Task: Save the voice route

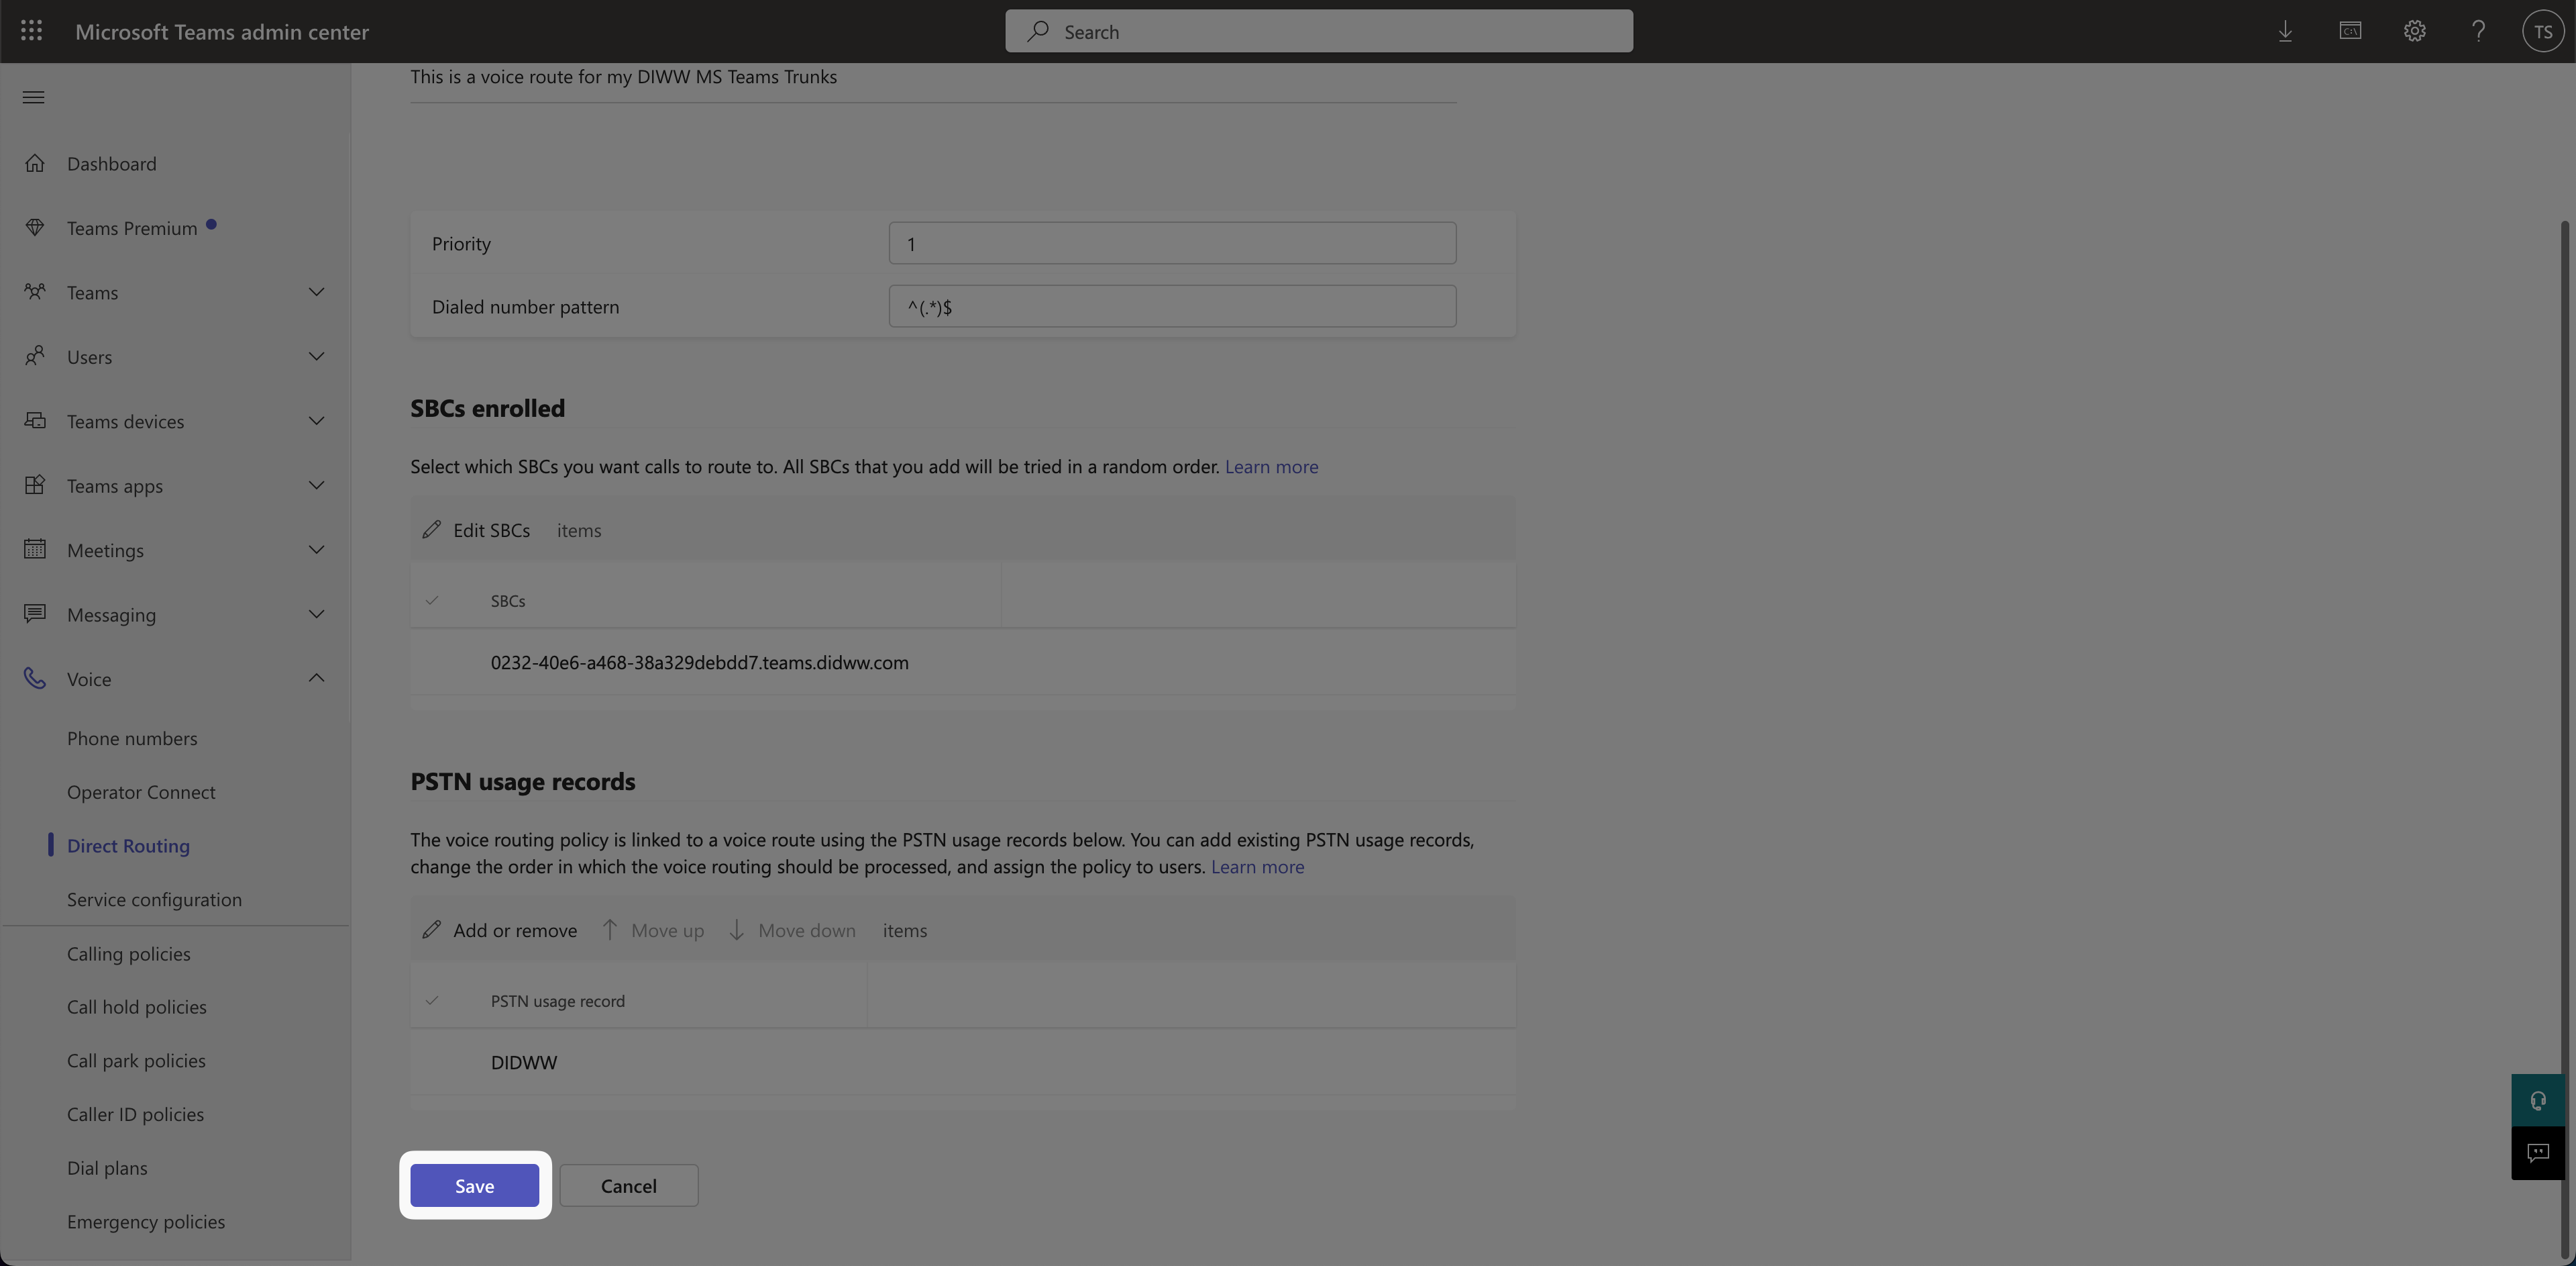Action: coord(474,1185)
